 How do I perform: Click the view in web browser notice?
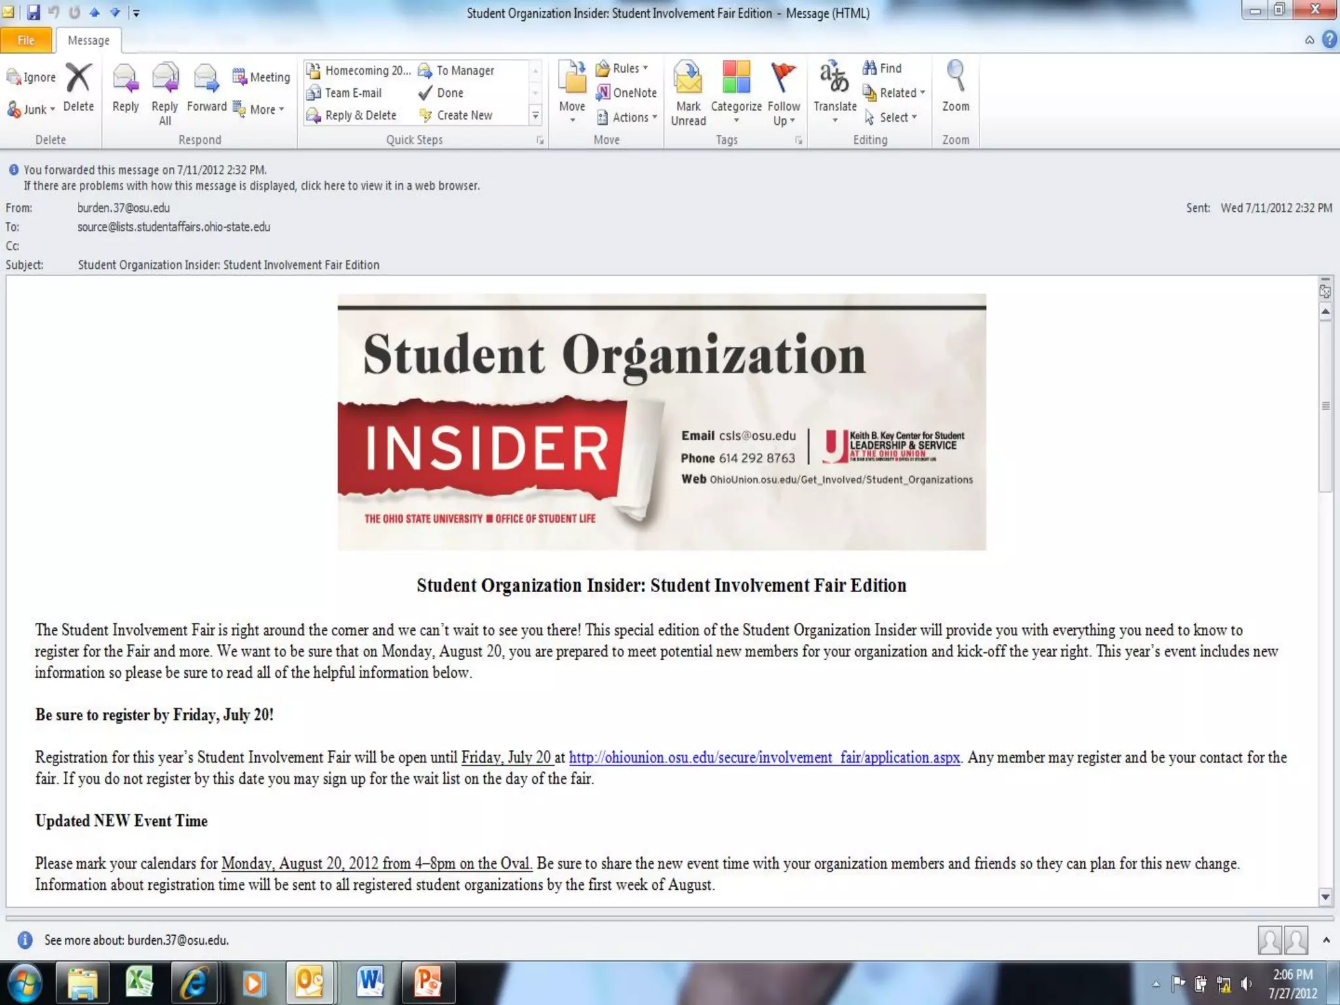coord(251,186)
